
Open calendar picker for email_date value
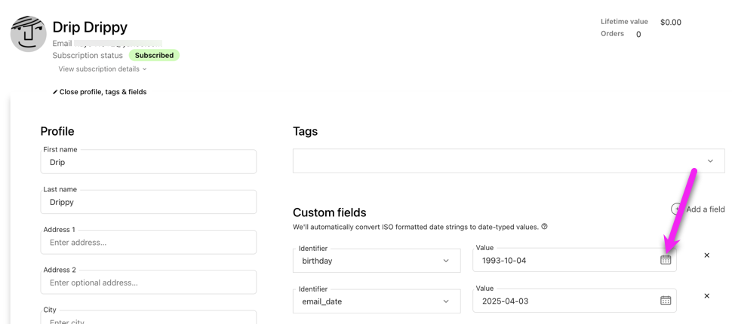coord(665,301)
